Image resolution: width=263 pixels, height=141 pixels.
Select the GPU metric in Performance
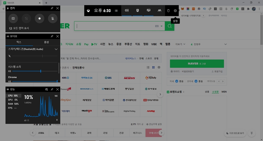pyautogui.click(x=13, y=100)
